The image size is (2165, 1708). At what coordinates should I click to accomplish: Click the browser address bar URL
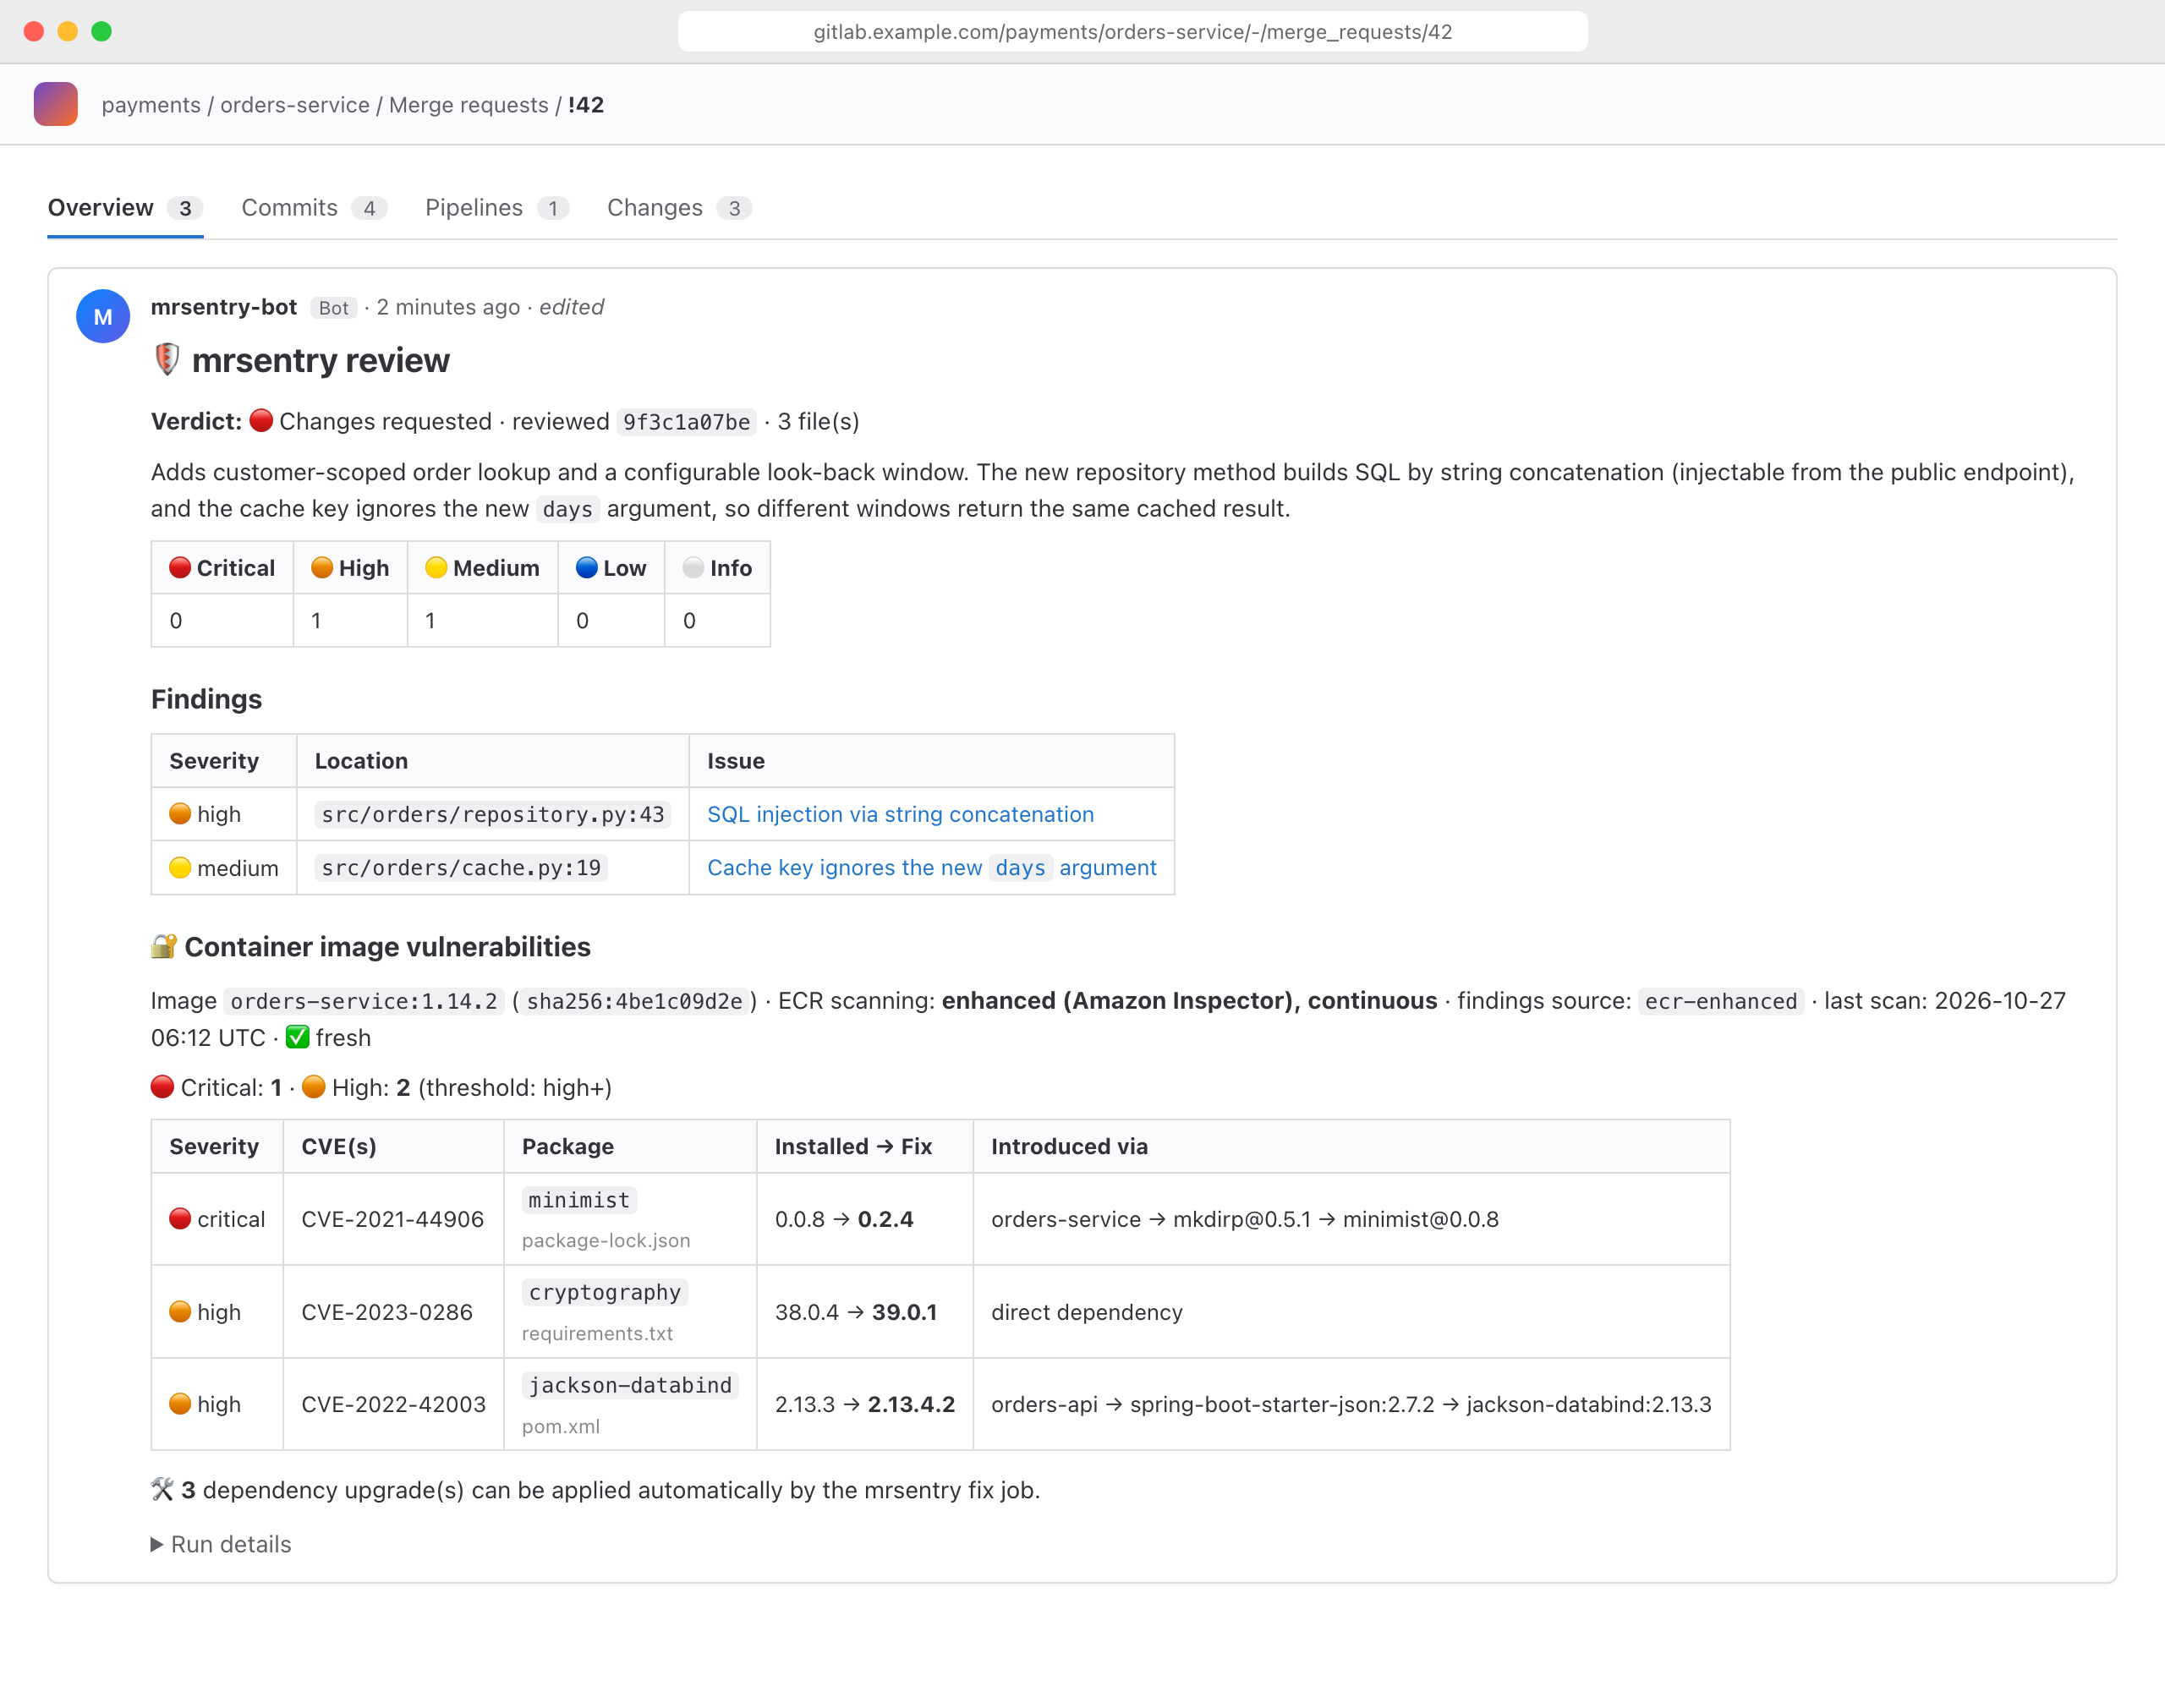(1132, 31)
